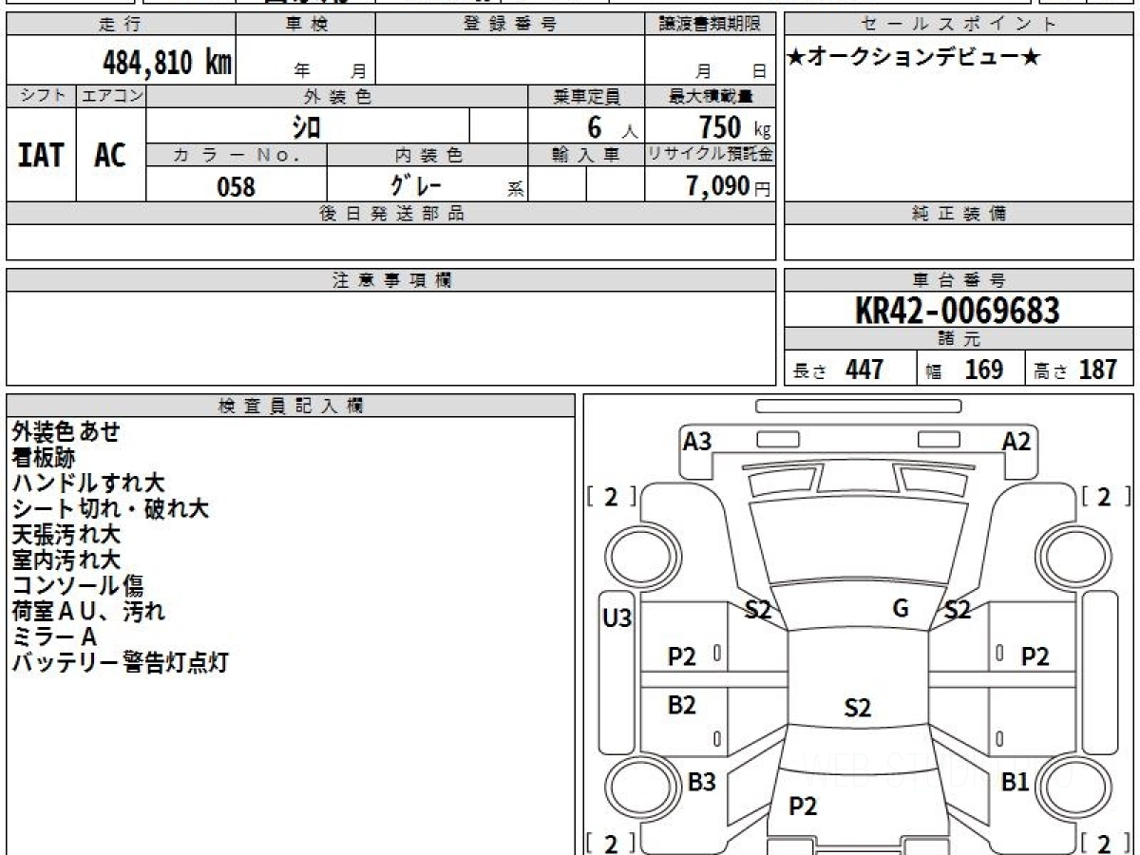Select the S2 mark immediately right of G
Viewport: 1140px width, 855px height.
(957, 611)
